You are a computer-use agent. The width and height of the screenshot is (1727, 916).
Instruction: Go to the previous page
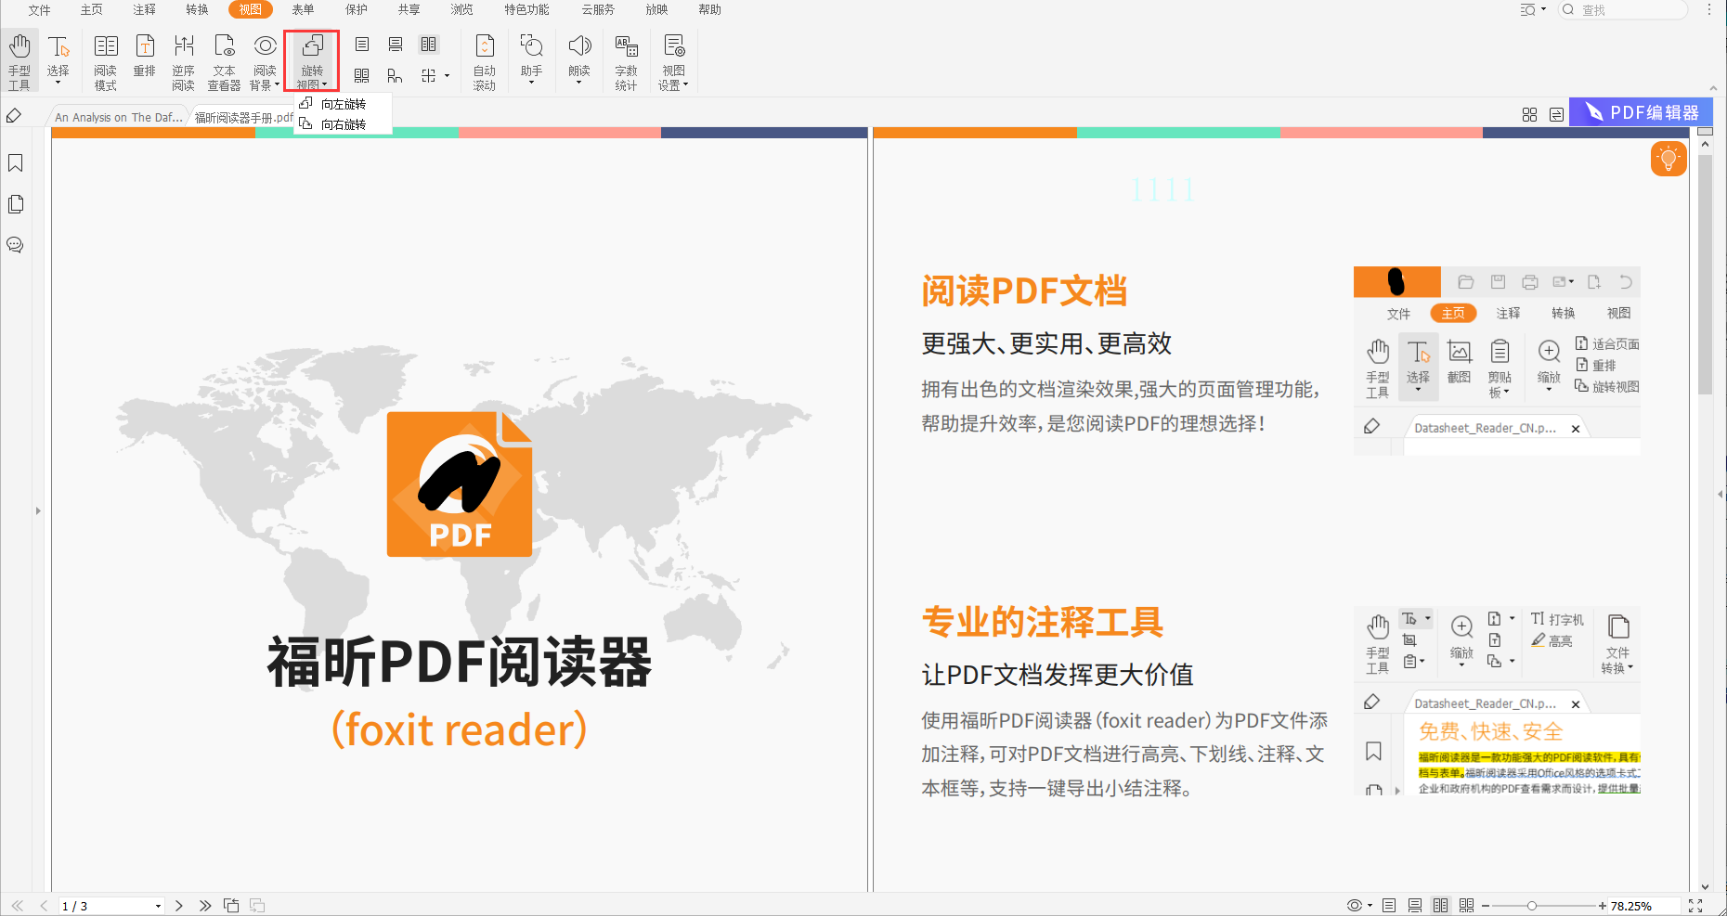coord(44,906)
